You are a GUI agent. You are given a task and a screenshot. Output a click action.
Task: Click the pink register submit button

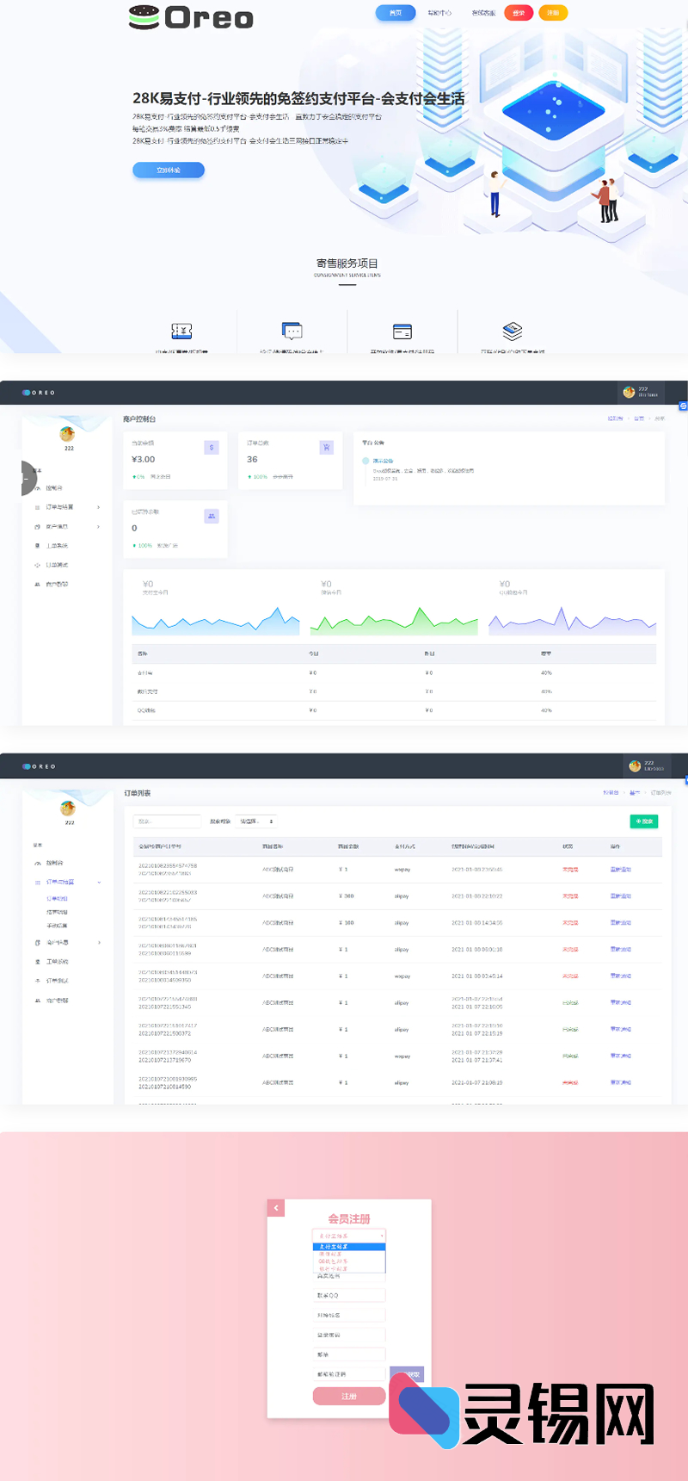tap(348, 1397)
